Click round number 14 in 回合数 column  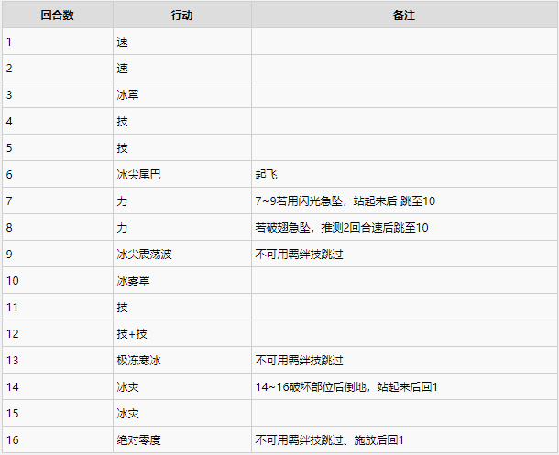(12, 387)
